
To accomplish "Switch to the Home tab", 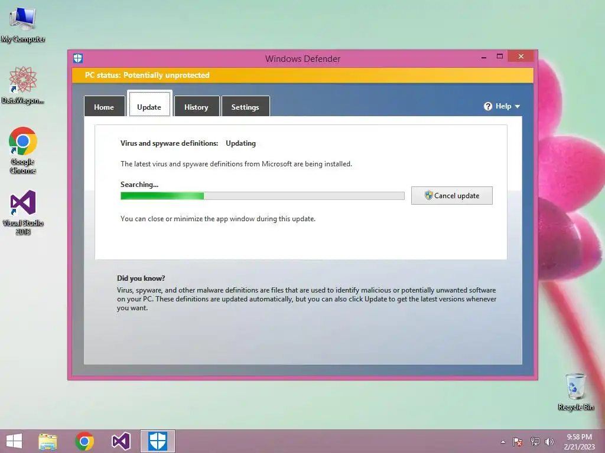I will click(104, 106).
